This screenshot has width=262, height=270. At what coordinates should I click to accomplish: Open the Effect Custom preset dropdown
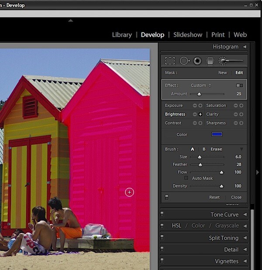click(x=201, y=85)
